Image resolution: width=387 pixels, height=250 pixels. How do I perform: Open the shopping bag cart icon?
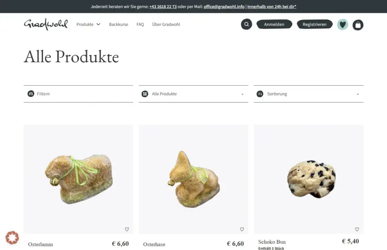pos(358,25)
